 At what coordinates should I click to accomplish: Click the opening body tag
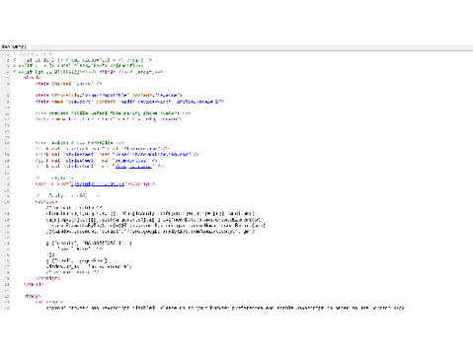coord(33,296)
